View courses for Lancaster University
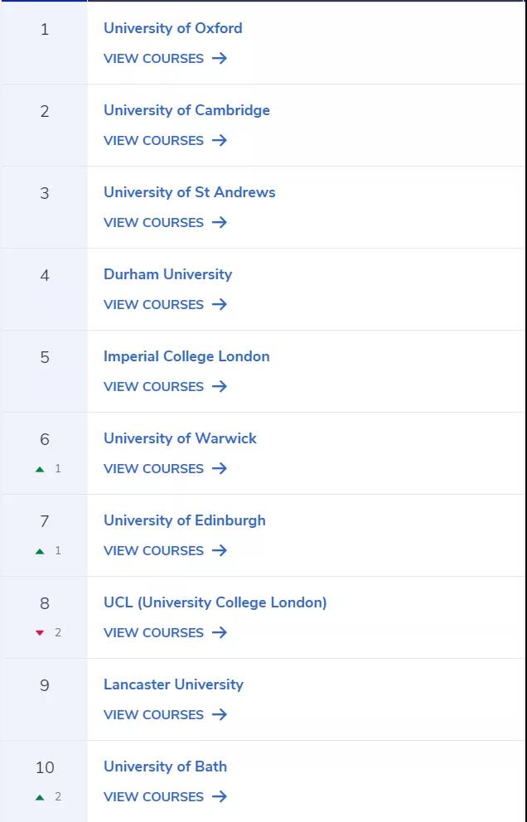This screenshot has width=527, height=822. point(165,714)
